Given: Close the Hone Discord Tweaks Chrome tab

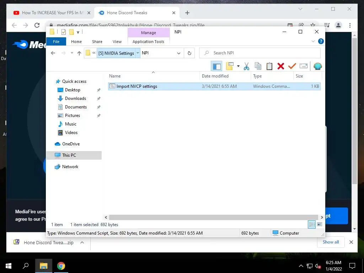Looking at the screenshot, I should pos(173,13).
